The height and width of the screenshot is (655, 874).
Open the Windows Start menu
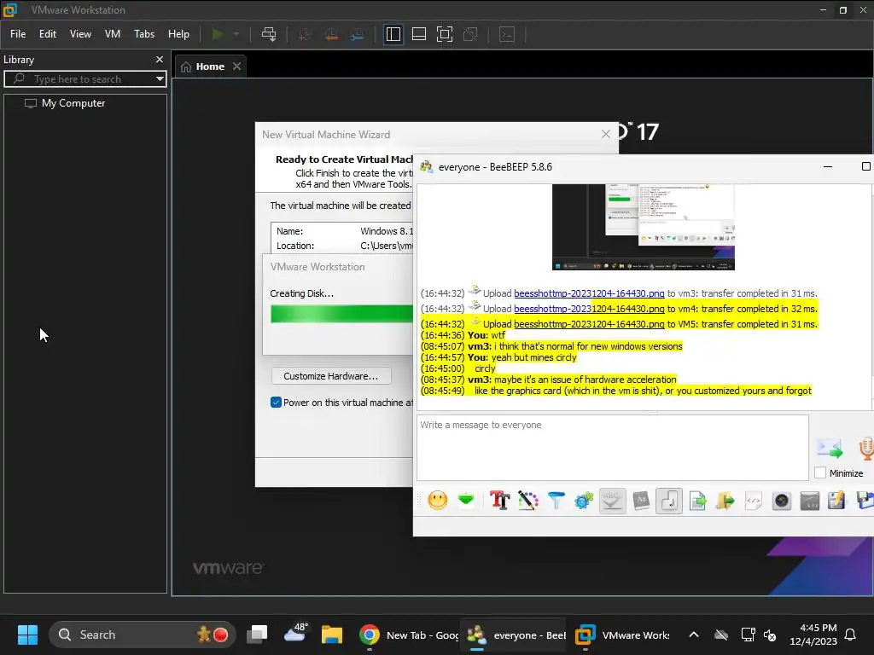click(x=27, y=635)
